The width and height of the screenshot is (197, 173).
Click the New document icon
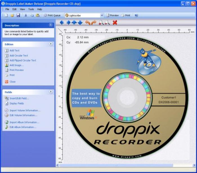[6, 15]
